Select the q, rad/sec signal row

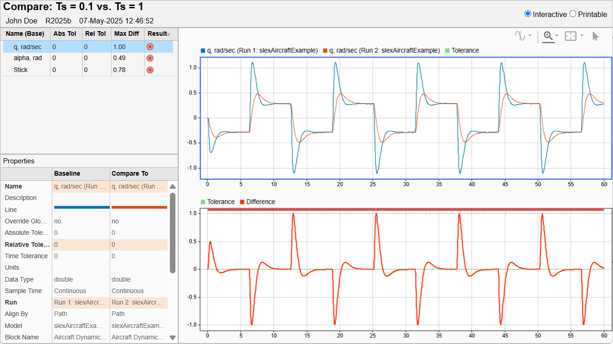pos(88,47)
